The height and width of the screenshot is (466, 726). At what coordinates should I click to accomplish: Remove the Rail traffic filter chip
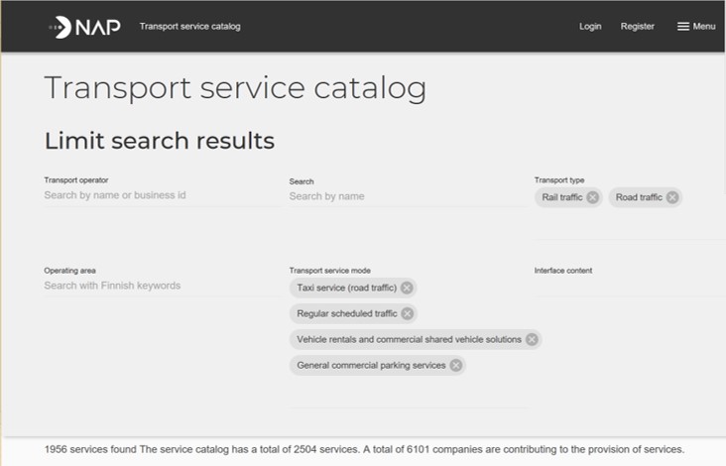[592, 197]
